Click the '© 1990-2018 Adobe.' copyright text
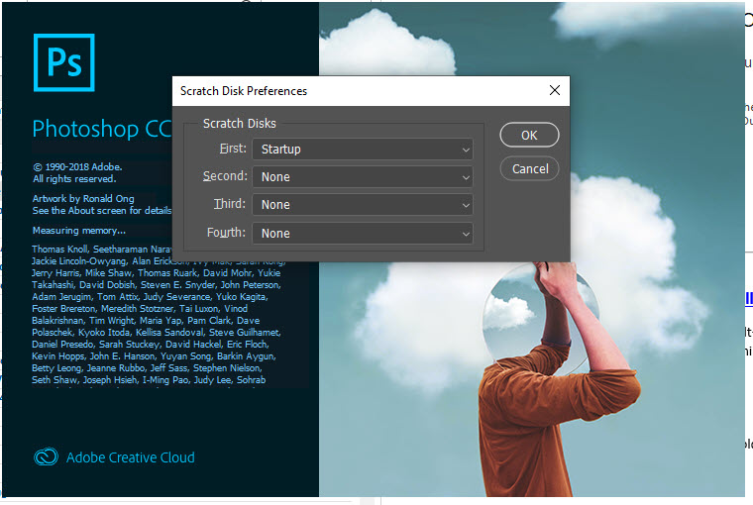Viewport: 753px width, 505px height. point(77,167)
